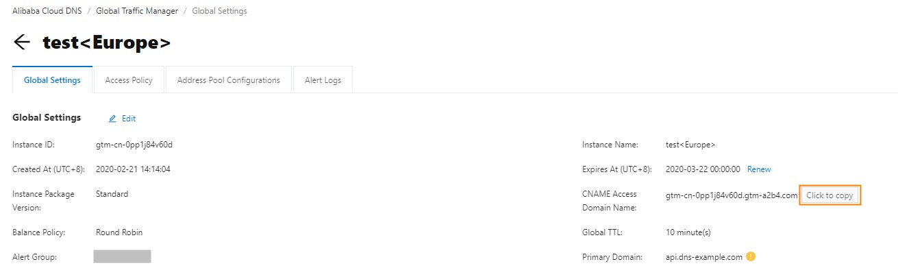Switch to Address Pool Configurations tab
The width and height of the screenshot is (898, 277).
pos(229,80)
